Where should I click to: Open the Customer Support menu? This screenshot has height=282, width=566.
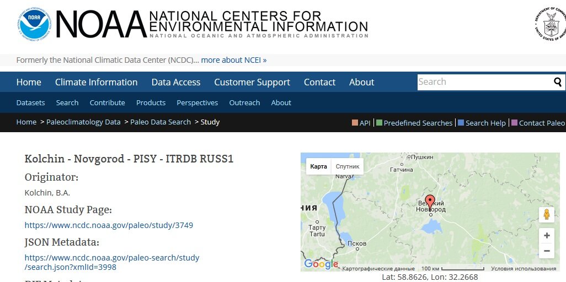click(252, 82)
